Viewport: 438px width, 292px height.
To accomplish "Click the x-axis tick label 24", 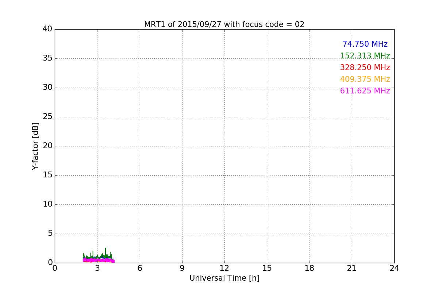I will (x=394, y=268).
